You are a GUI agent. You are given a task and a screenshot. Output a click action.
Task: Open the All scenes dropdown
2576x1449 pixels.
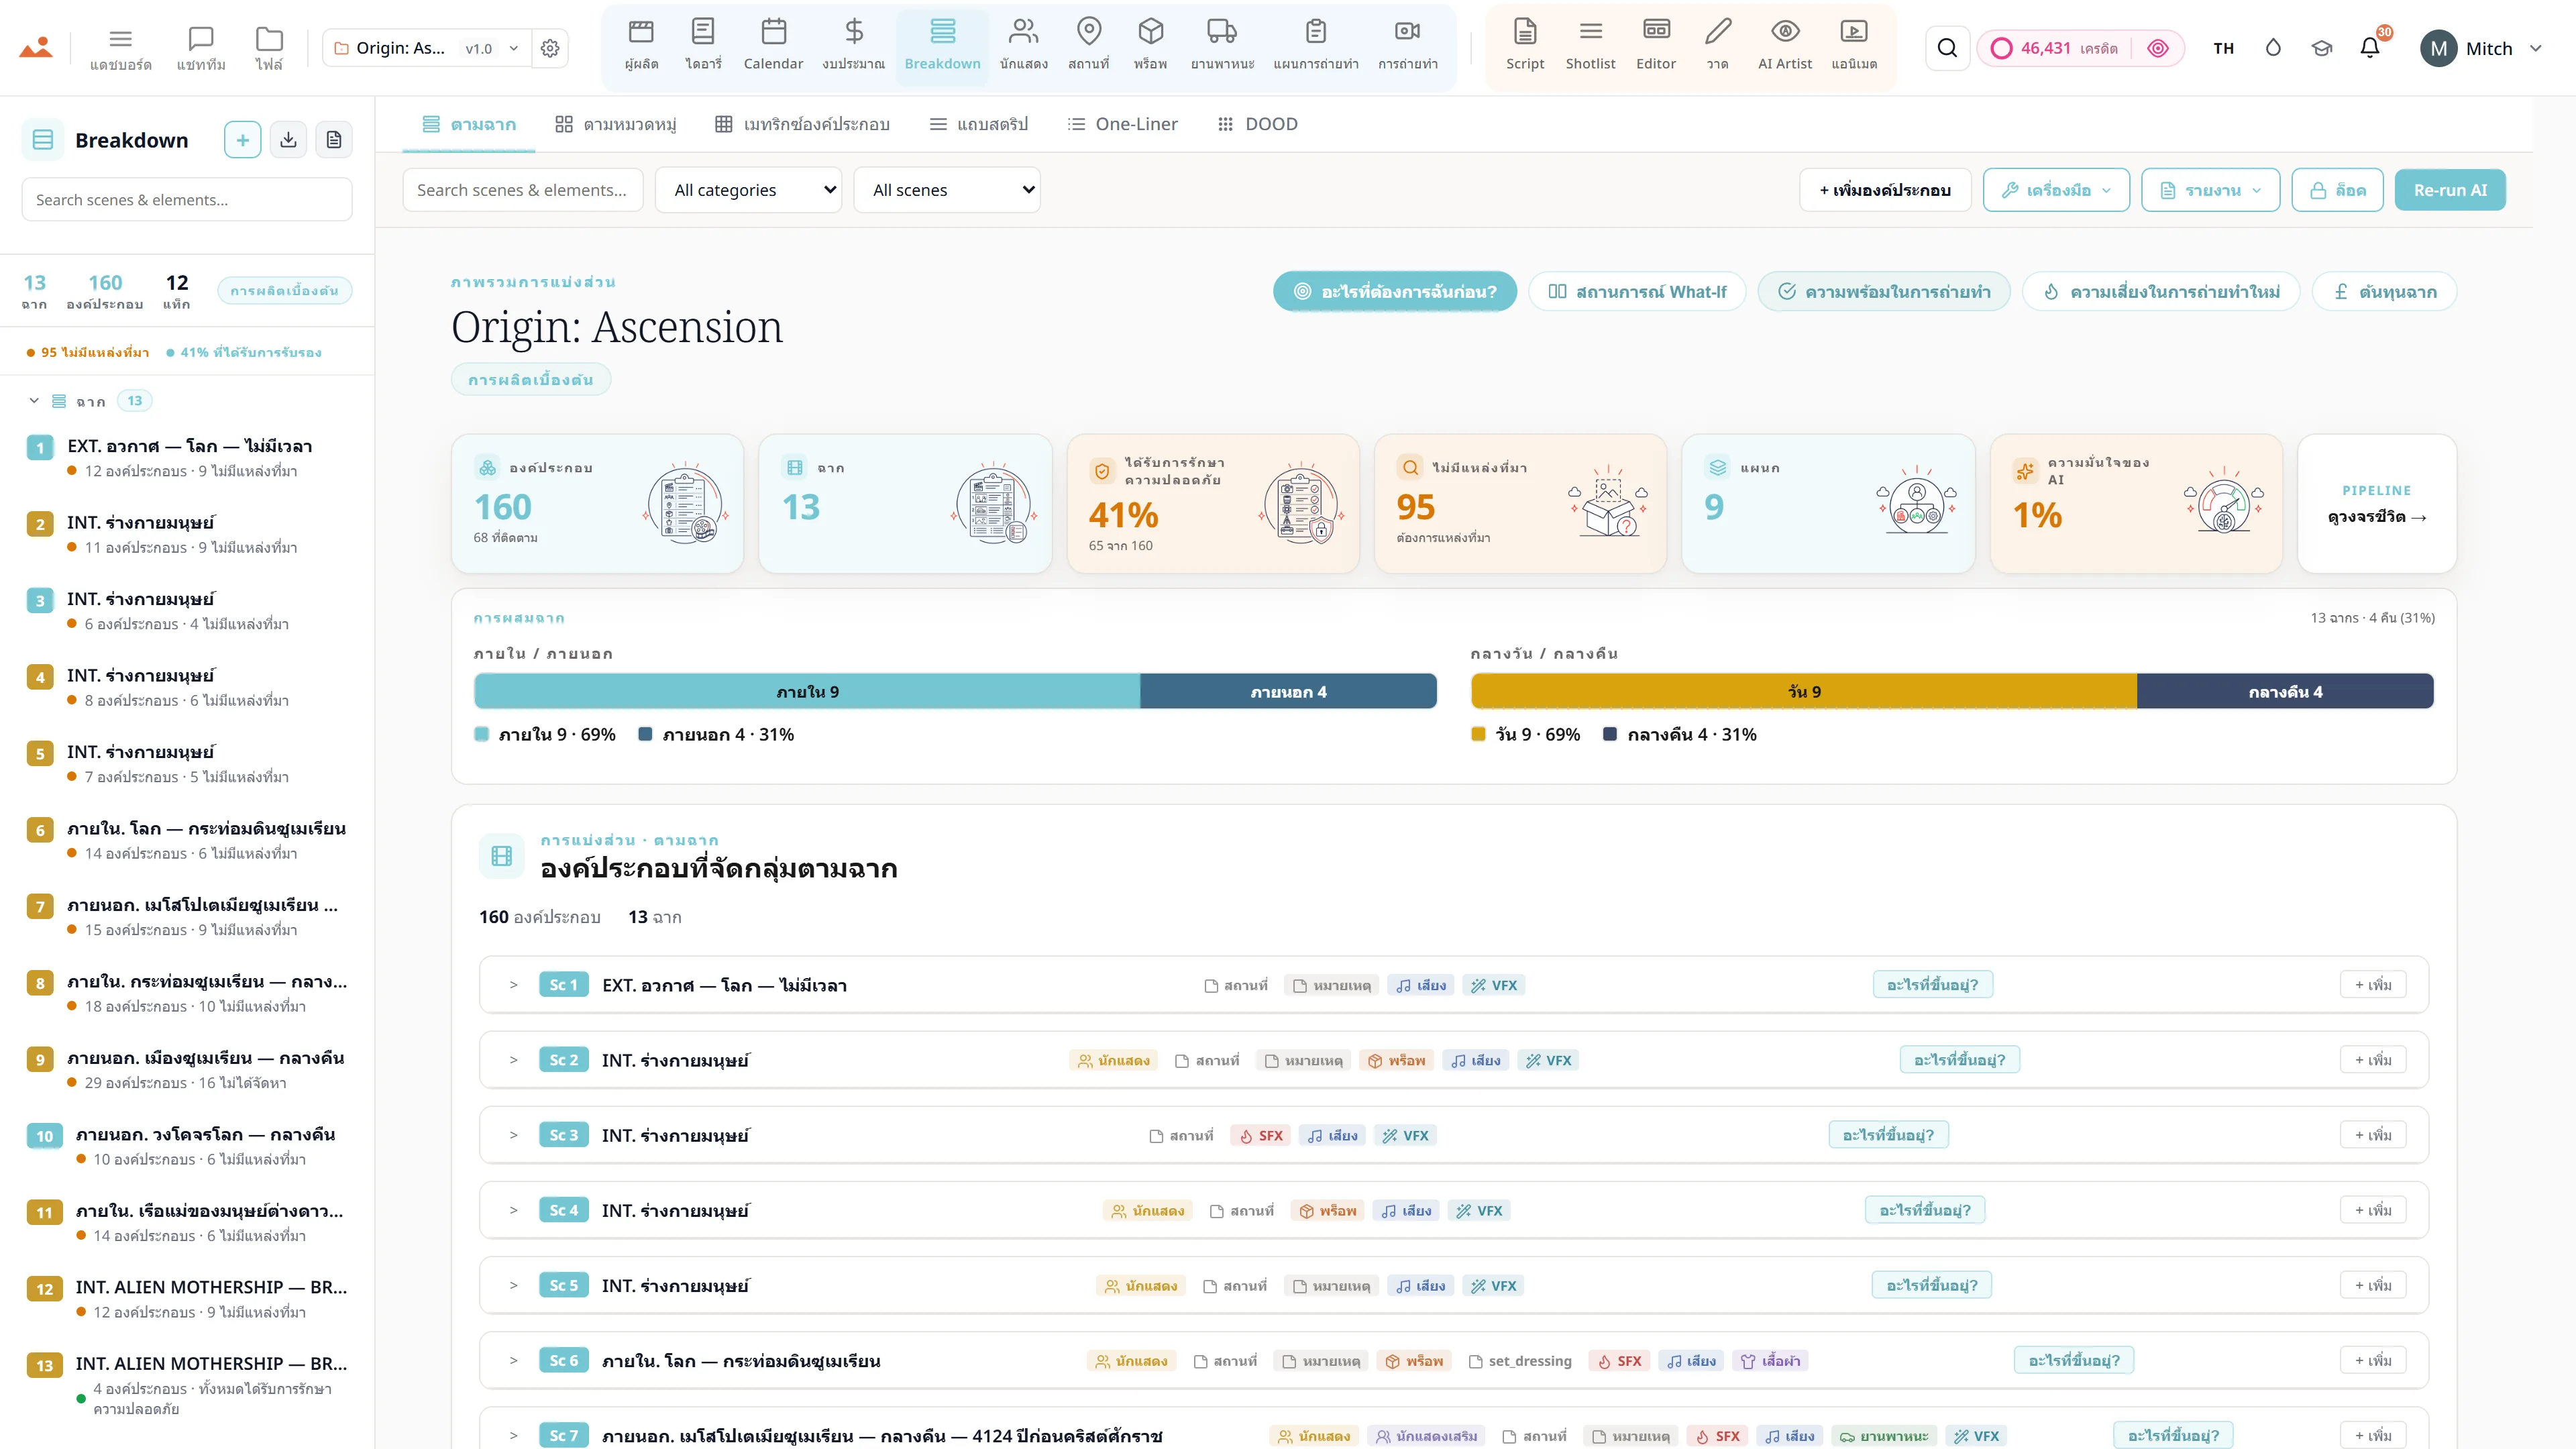[946, 190]
